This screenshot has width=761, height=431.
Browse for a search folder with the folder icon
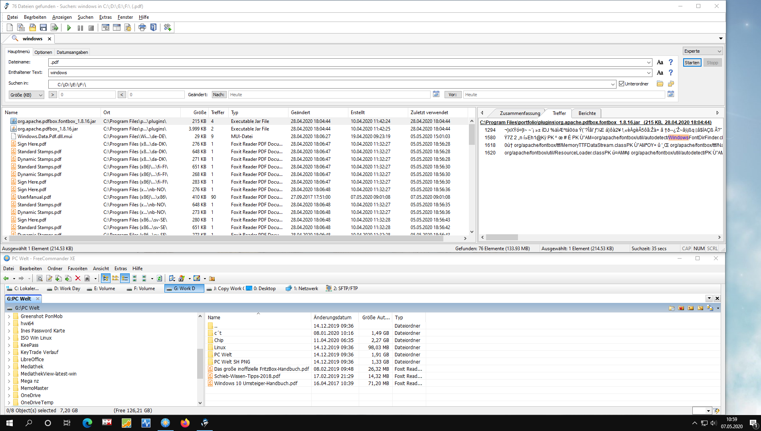tap(660, 84)
